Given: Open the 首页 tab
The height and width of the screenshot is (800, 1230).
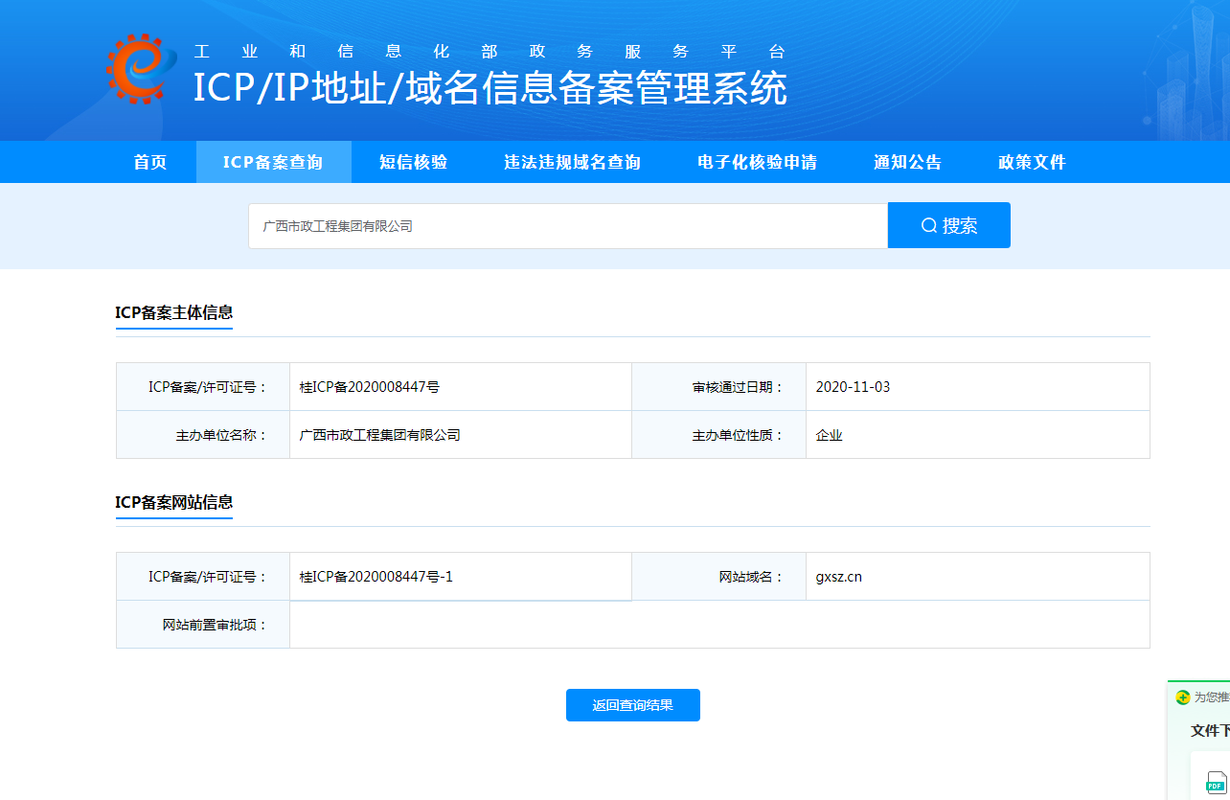Looking at the screenshot, I should pos(149,162).
